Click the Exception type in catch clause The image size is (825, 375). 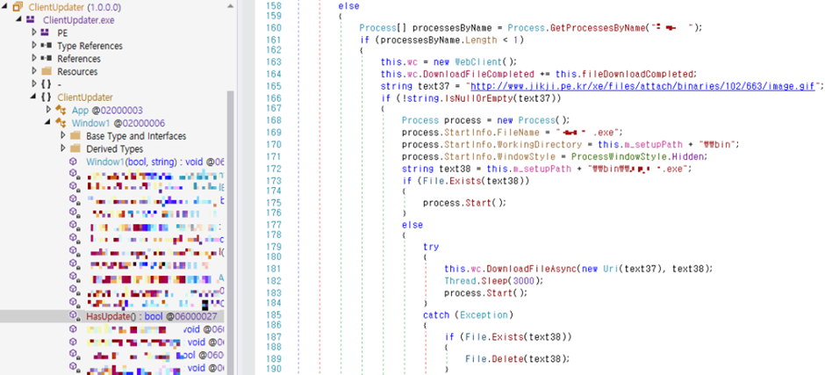coord(484,315)
